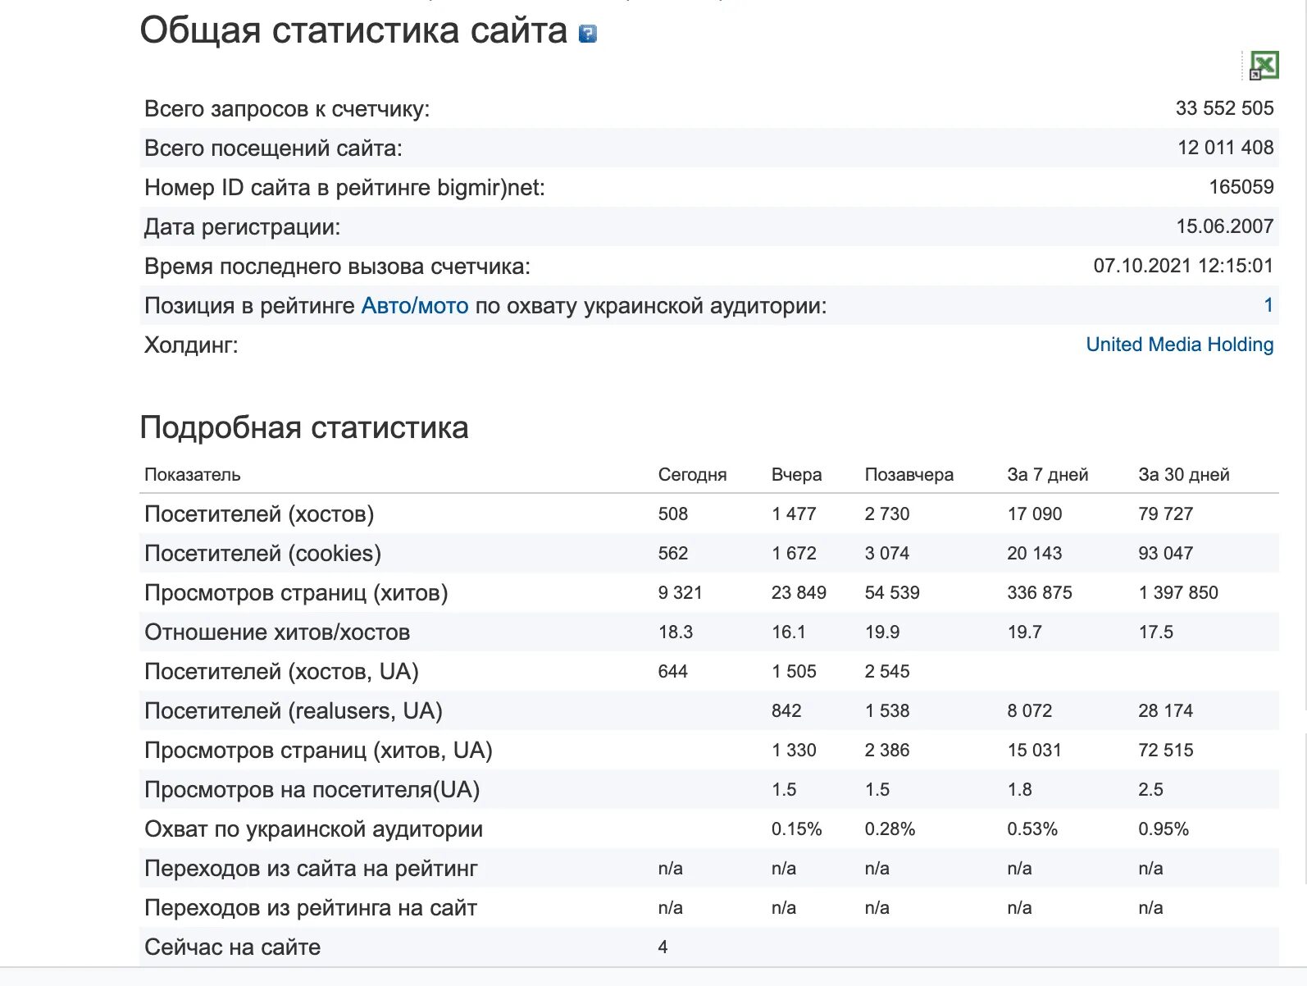This screenshot has width=1307, height=986.
Task: Select today's hosts value 508
Action: (x=672, y=514)
